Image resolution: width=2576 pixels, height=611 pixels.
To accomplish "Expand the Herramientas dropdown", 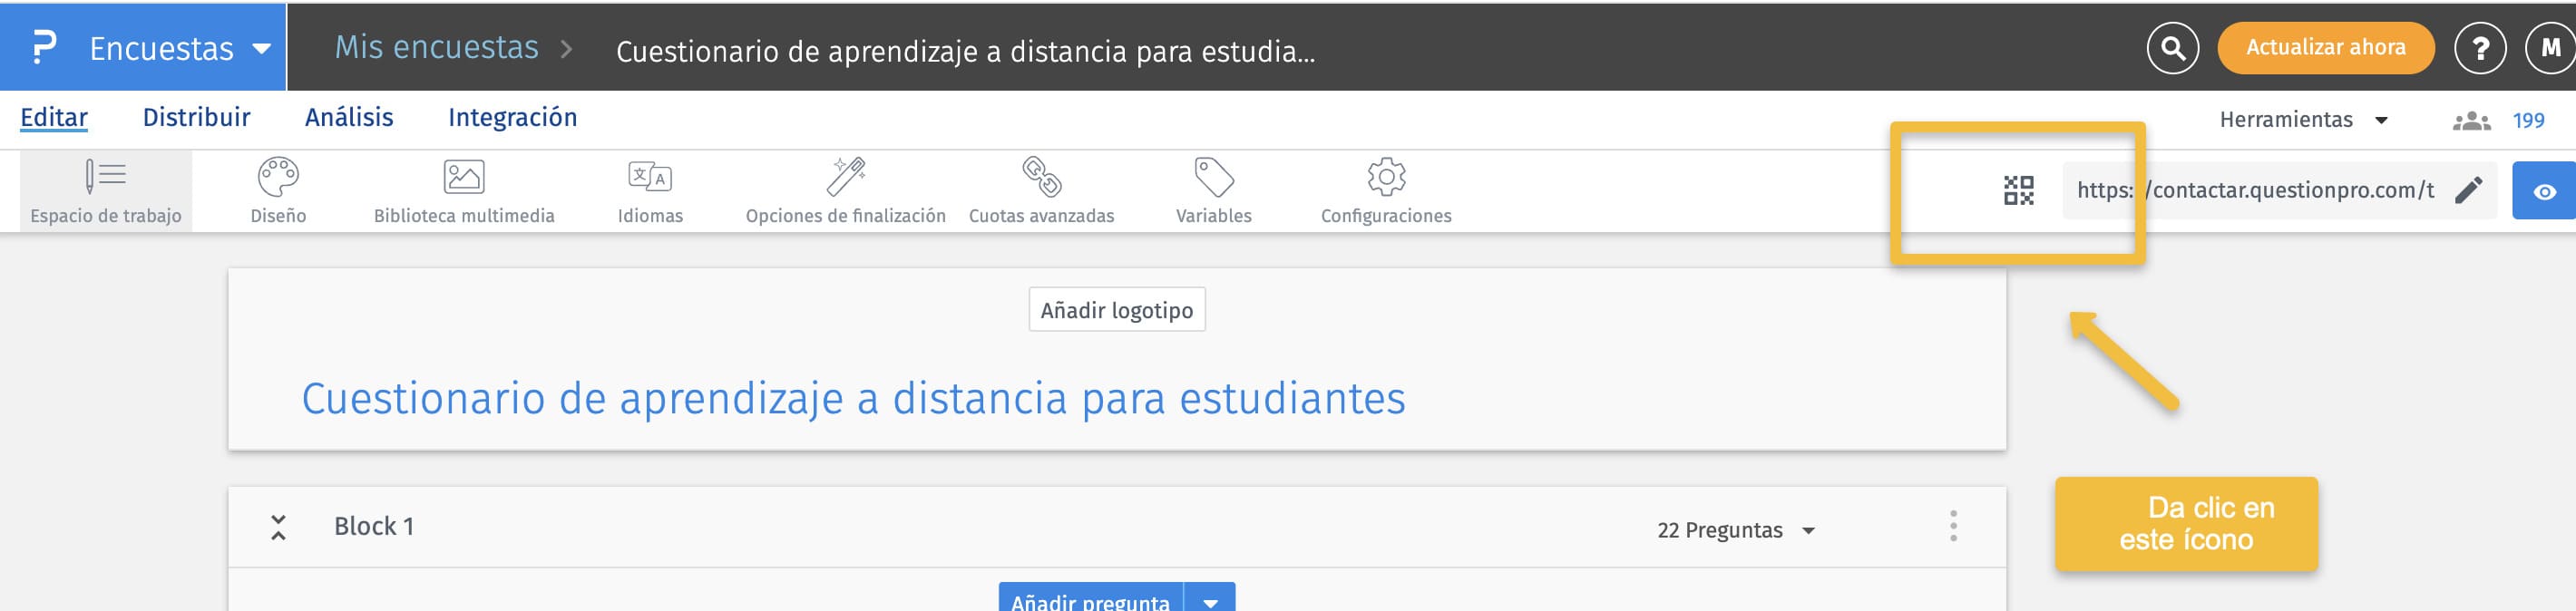I will [2303, 120].
